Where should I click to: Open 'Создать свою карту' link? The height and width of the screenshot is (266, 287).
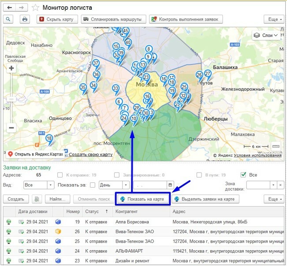tap(90, 155)
